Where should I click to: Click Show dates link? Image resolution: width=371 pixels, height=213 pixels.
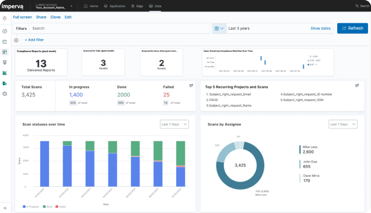point(321,29)
